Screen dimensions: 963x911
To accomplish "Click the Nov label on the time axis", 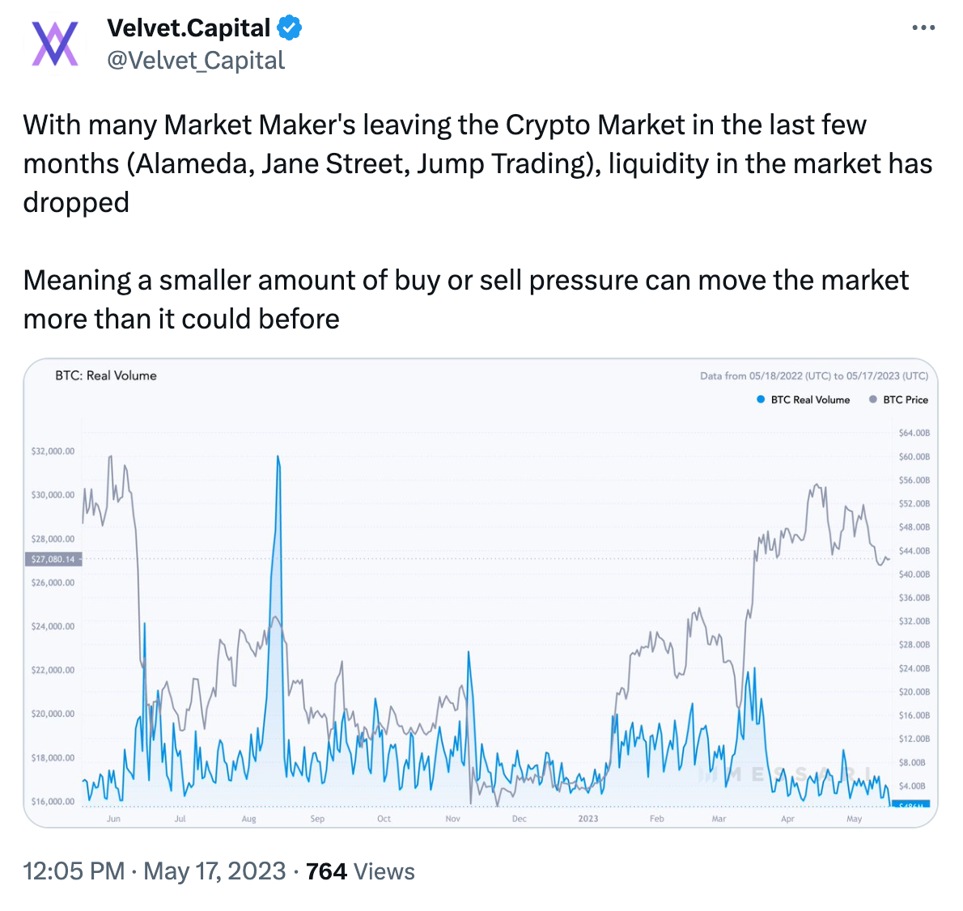I will point(453,819).
